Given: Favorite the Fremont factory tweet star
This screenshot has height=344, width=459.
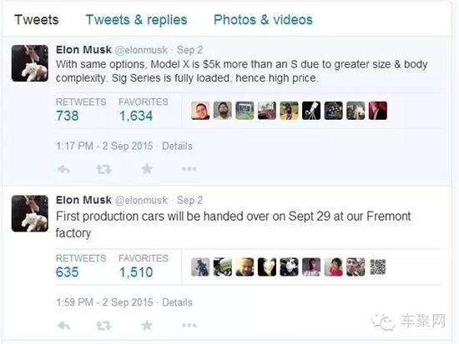Looking at the screenshot, I should click(x=147, y=325).
